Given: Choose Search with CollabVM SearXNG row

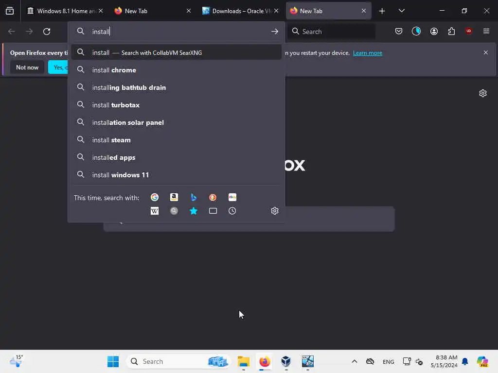Looking at the screenshot, I should pos(176,52).
